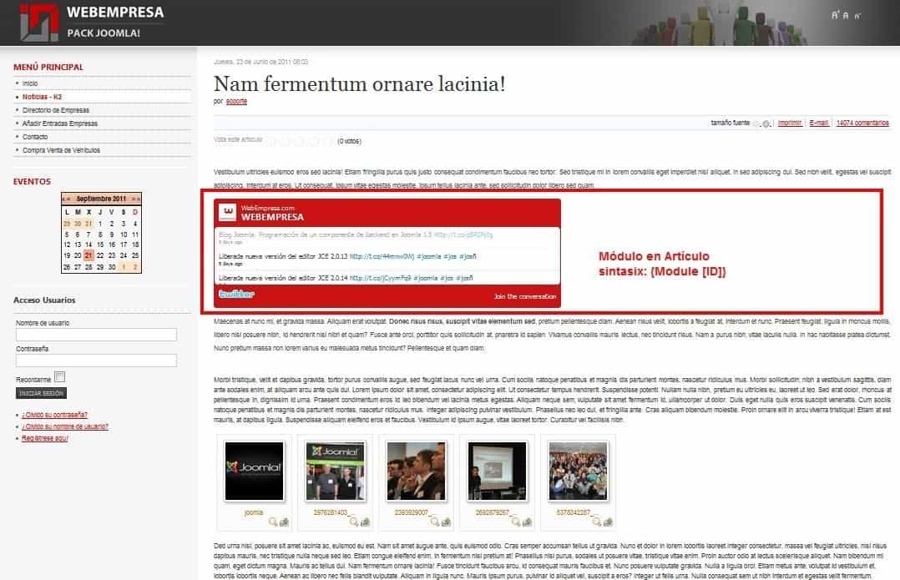The height and width of the screenshot is (580, 900).
Task: Go to previous month in the events calendar
Action: coord(68,199)
